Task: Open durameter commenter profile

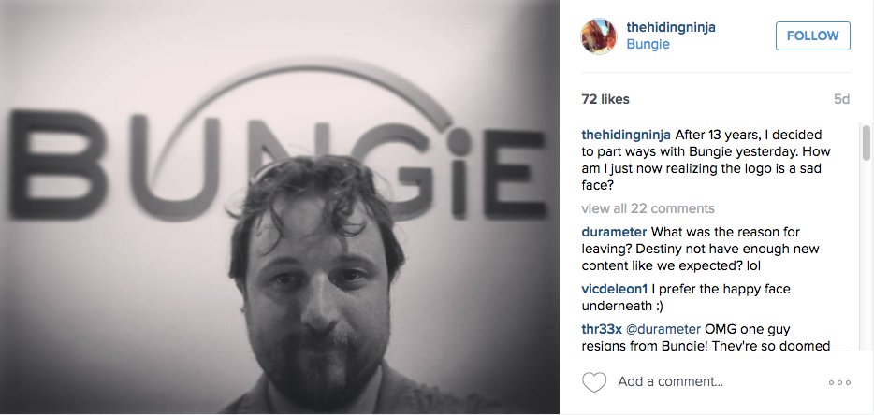Action: click(x=614, y=232)
